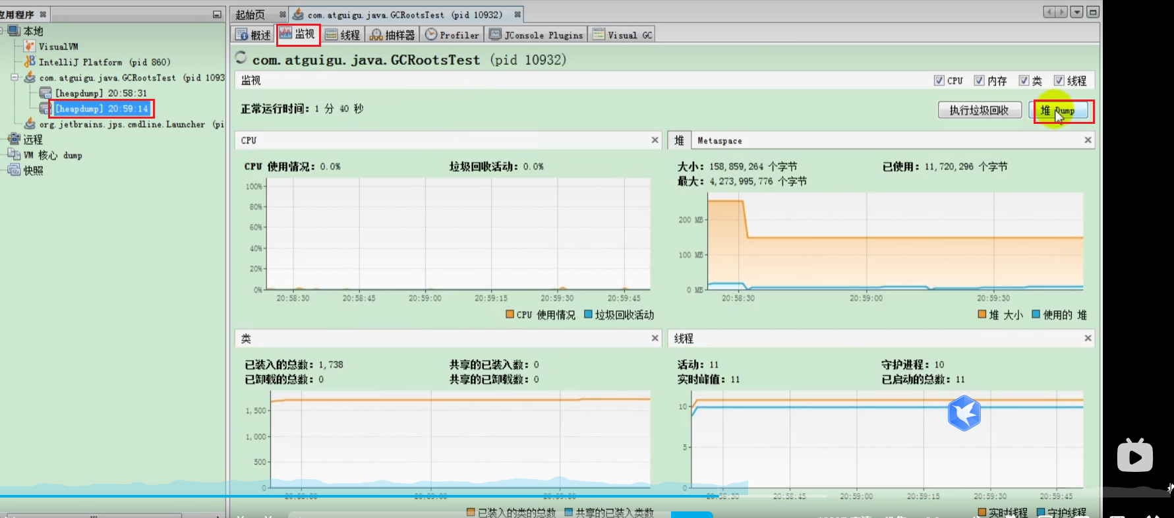The image size is (1174, 518).
Task: Click the 使用的 堆 legend swatch
Action: pyautogui.click(x=1036, y=314)
